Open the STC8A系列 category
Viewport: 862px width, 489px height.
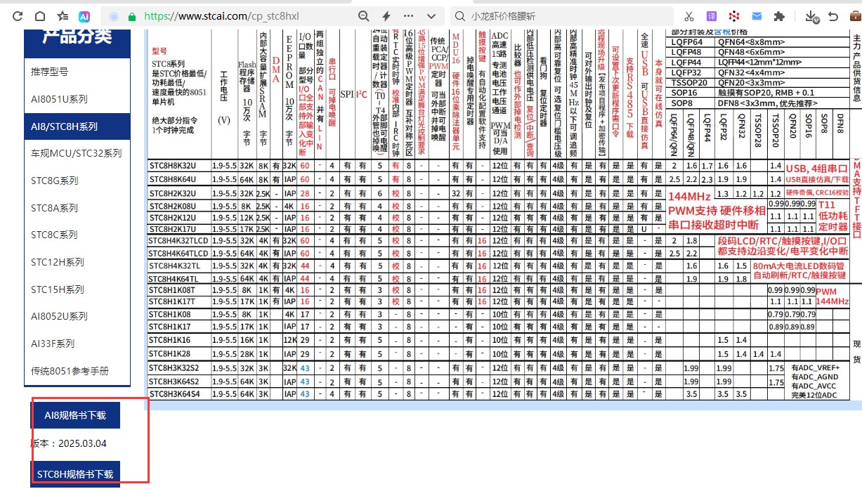[77, 208]
